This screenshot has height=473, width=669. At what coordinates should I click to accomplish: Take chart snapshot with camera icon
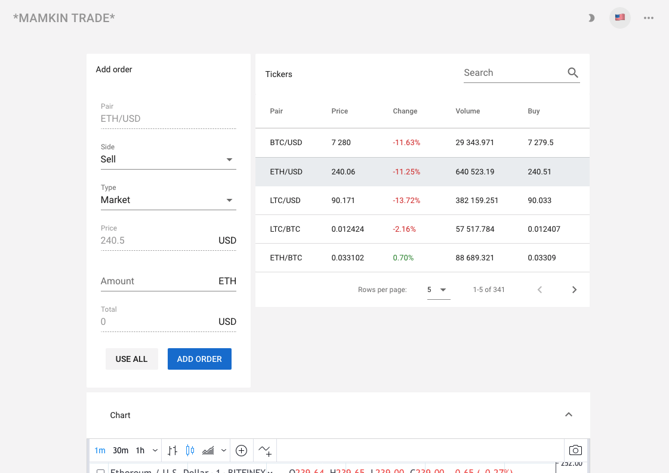point(575,450)
